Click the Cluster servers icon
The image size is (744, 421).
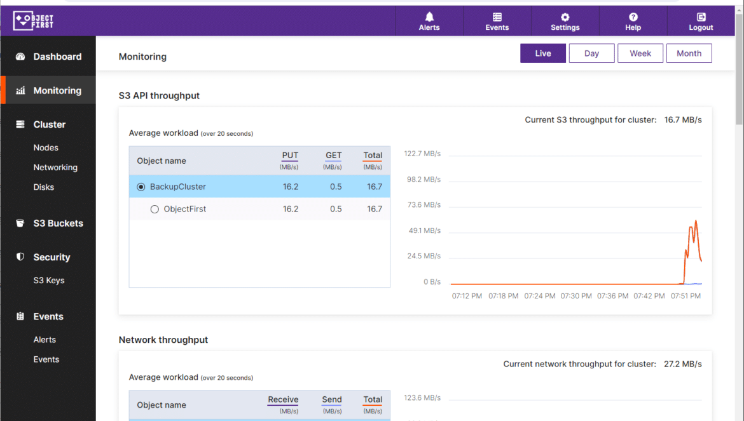(x=20, y=124)
